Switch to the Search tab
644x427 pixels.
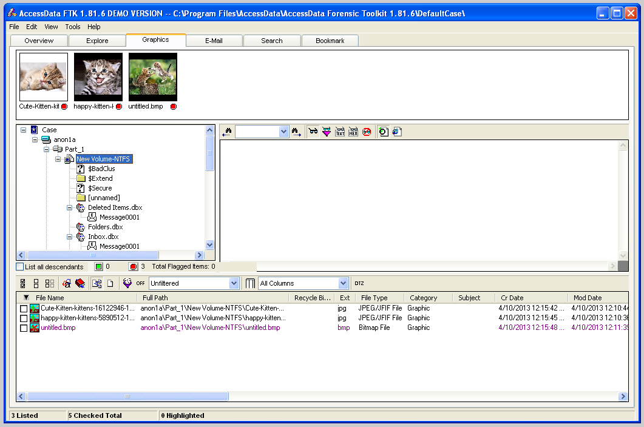[272, 41]
